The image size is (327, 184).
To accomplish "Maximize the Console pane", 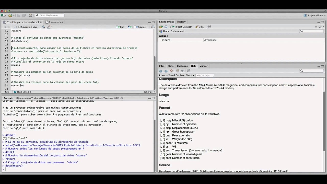I will (153, 98).
